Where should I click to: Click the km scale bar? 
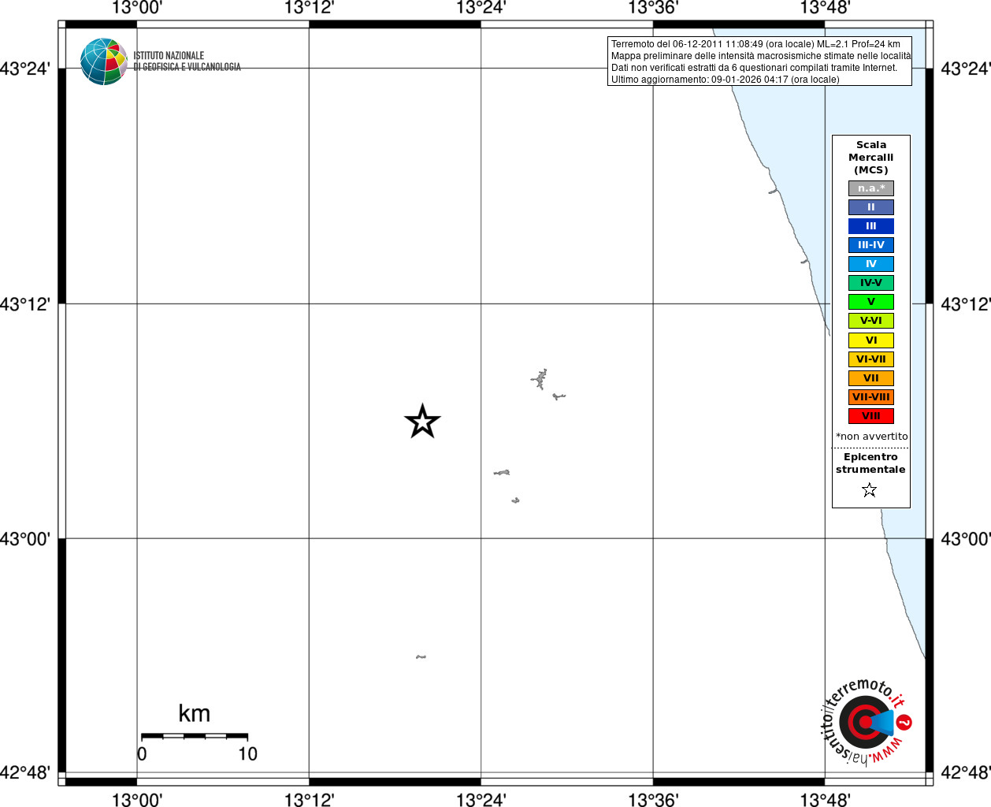(195, 736)
